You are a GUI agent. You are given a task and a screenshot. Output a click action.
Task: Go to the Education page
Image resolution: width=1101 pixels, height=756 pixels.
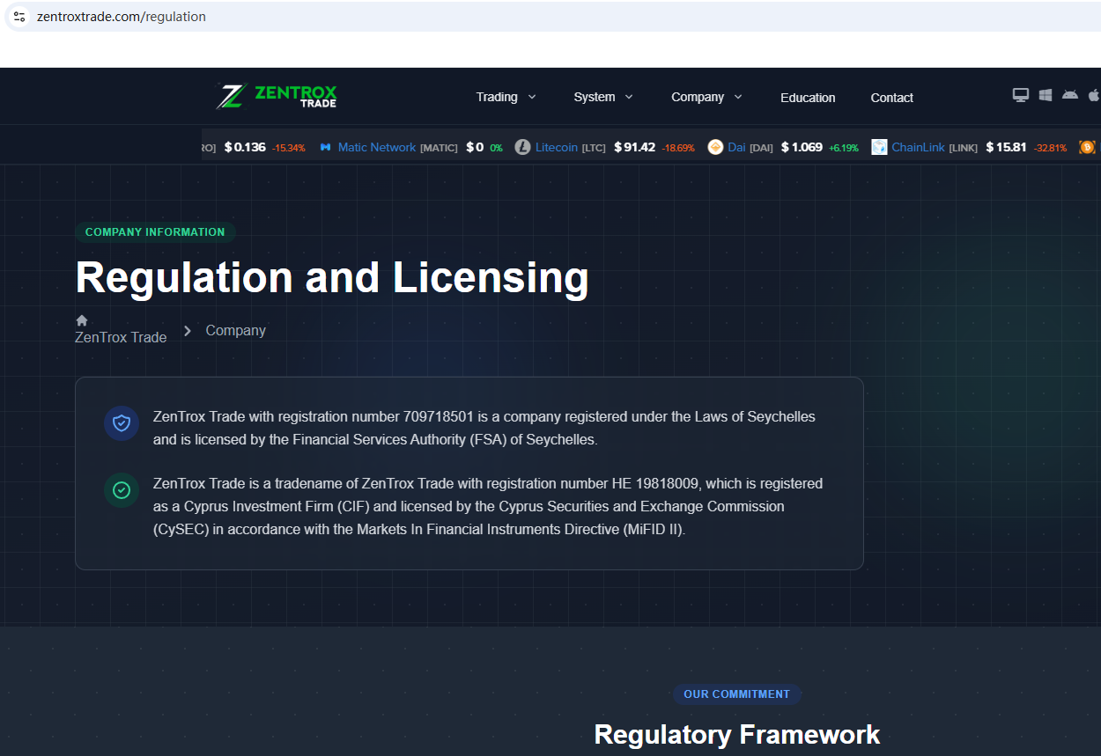(x=808, y=98)
